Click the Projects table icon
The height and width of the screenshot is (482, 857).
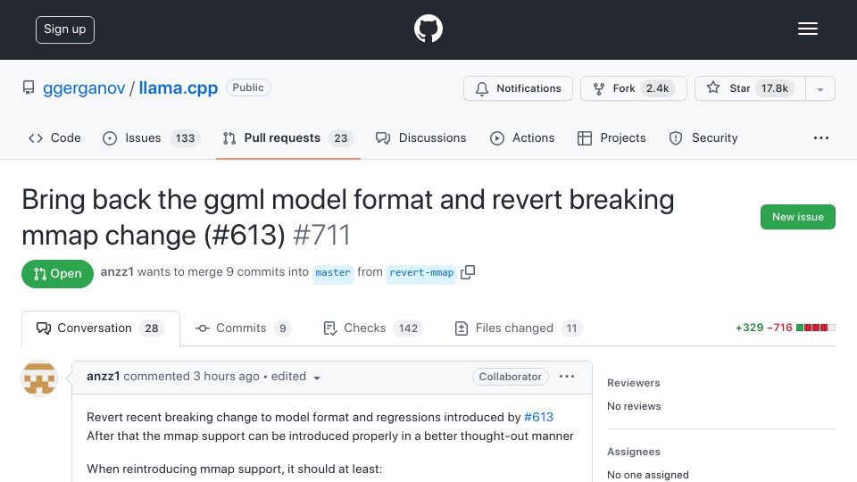[x=584, y=138]
